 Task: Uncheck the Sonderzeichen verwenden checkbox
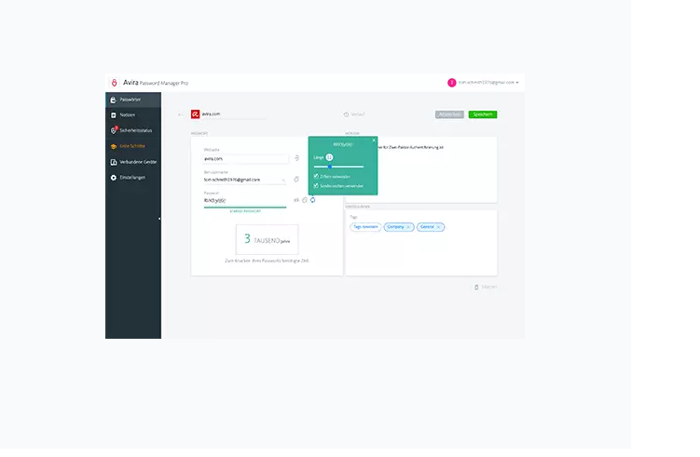[317, 185]
